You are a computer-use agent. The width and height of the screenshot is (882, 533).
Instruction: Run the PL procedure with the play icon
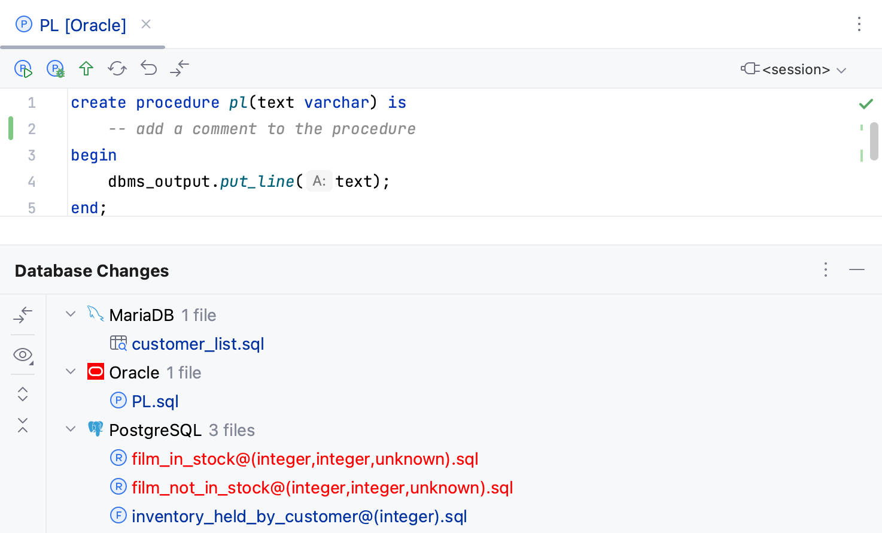23,68
